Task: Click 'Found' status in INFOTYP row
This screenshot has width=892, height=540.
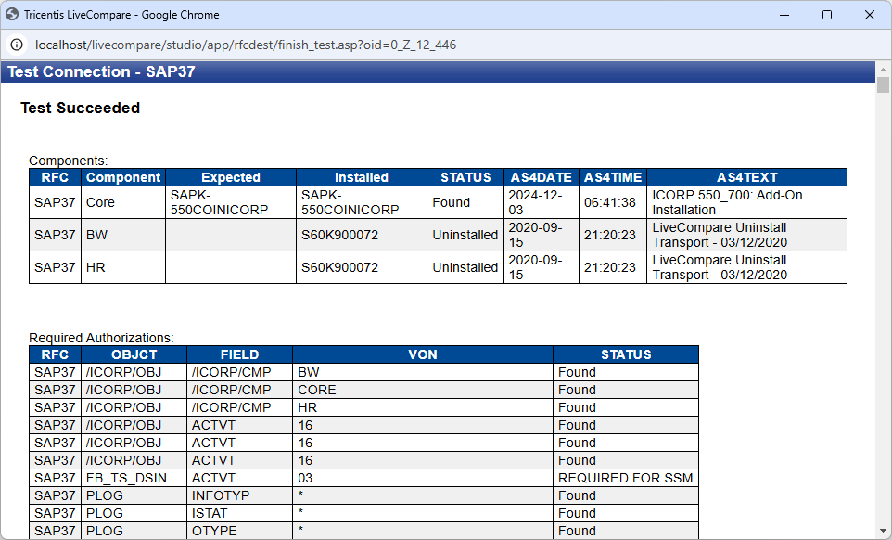Action: (626, 495)
